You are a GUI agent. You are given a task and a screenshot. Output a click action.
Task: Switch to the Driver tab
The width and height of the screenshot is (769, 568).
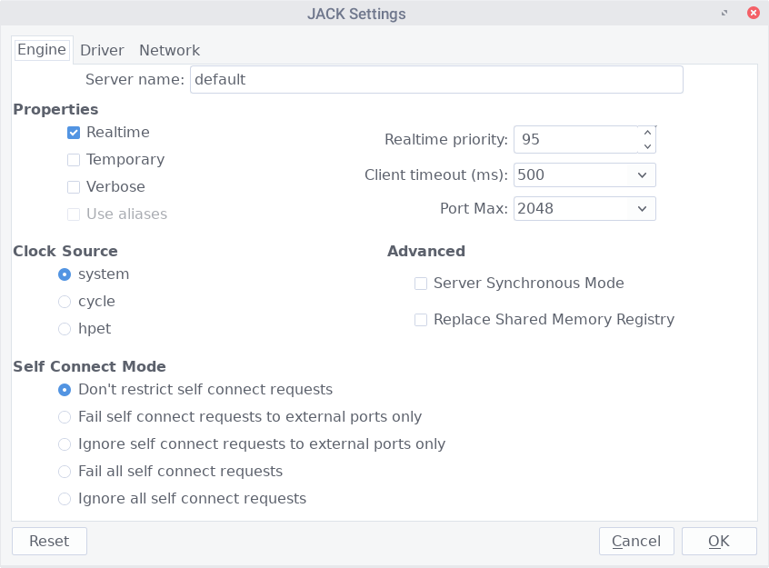click(102, 50)
